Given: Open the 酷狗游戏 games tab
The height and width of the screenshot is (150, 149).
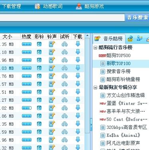Looking at the screenshot, I should coord(90,6).
